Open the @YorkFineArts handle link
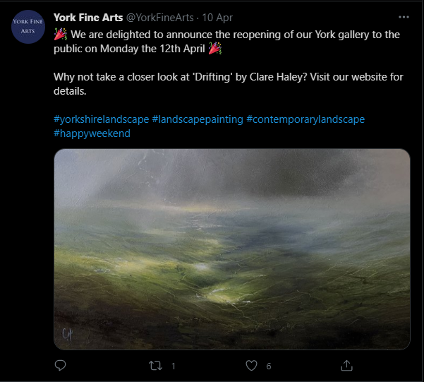 [x=160, y=18]
